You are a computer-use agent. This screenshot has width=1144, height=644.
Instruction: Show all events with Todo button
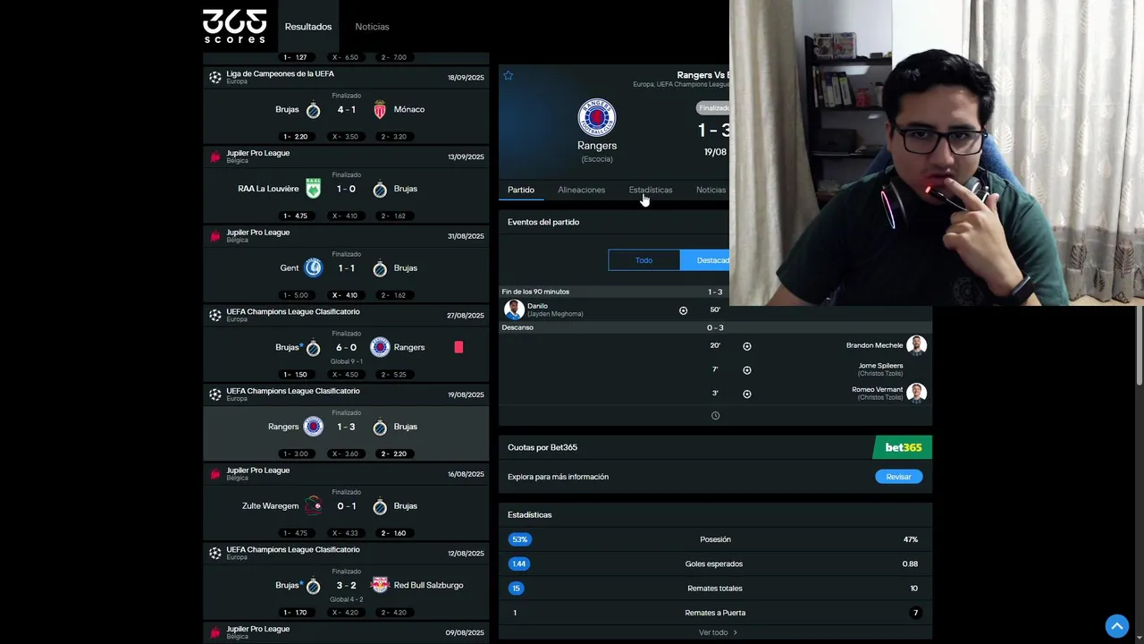click(644, 260)
